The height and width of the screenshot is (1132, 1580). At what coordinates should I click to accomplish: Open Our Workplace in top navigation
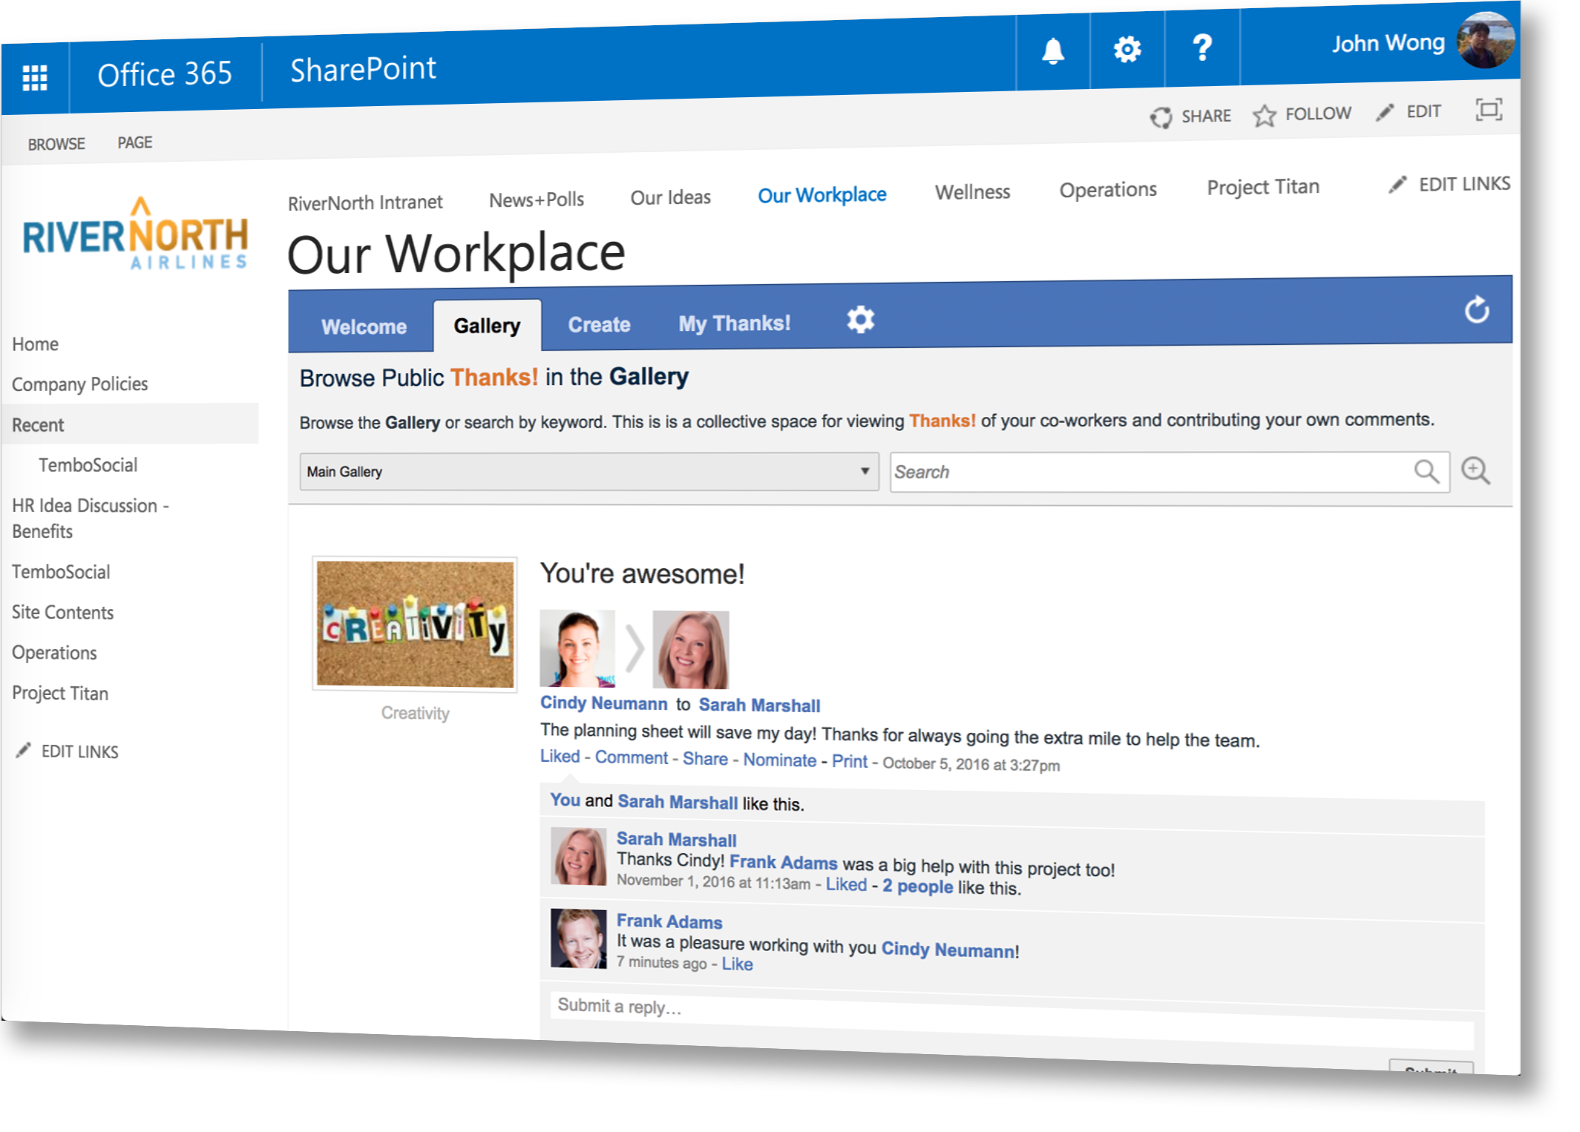click(822, 195)
